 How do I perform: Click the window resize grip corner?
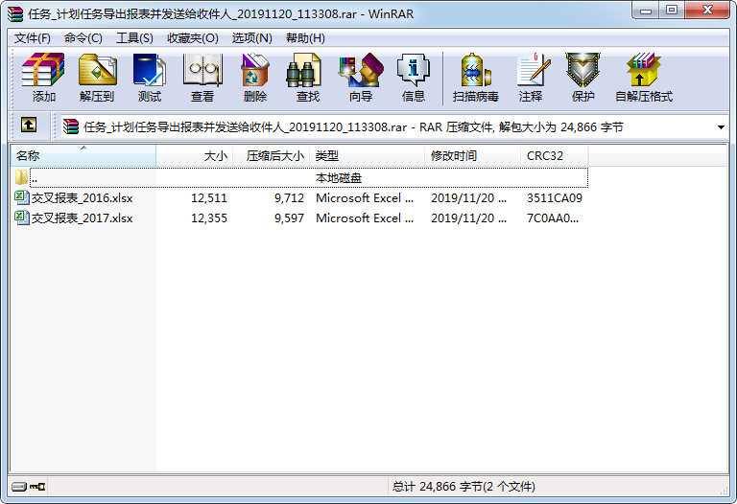click(x=724, y=491)
